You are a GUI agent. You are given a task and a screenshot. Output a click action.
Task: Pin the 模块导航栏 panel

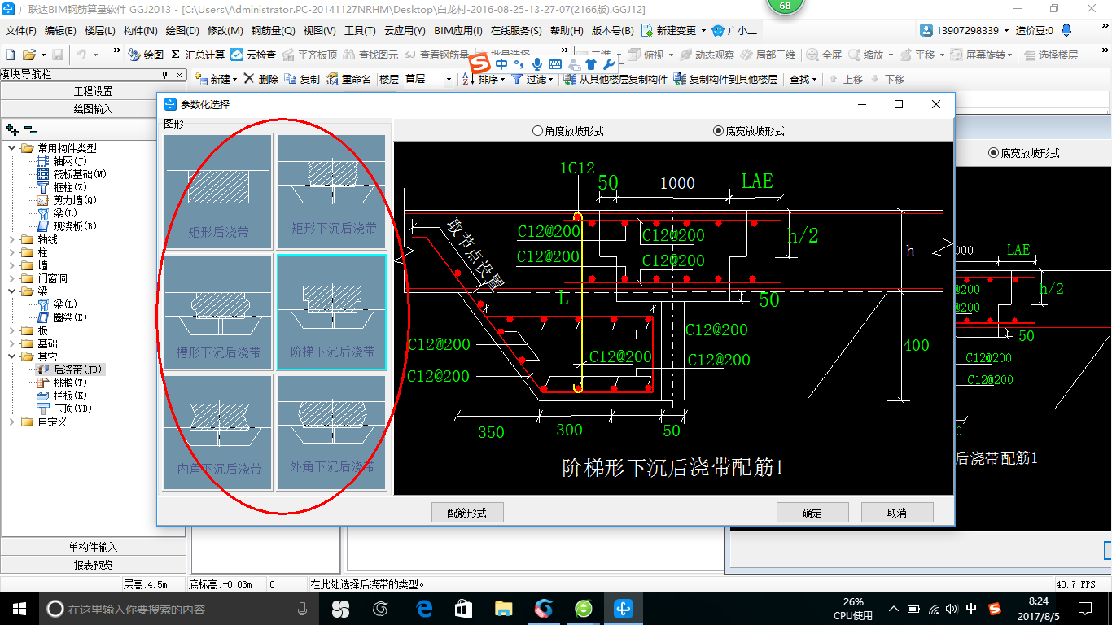tap(164, 74)
